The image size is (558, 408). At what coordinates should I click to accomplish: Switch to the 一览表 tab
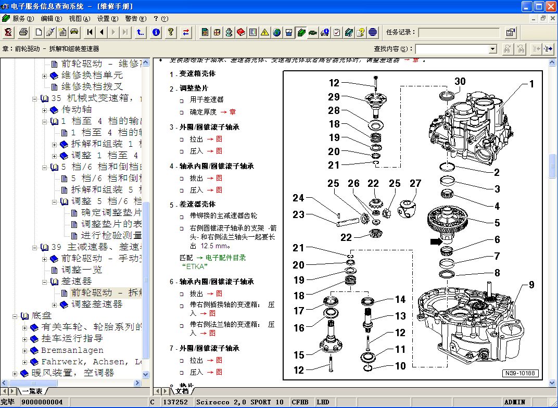(32, 391)
